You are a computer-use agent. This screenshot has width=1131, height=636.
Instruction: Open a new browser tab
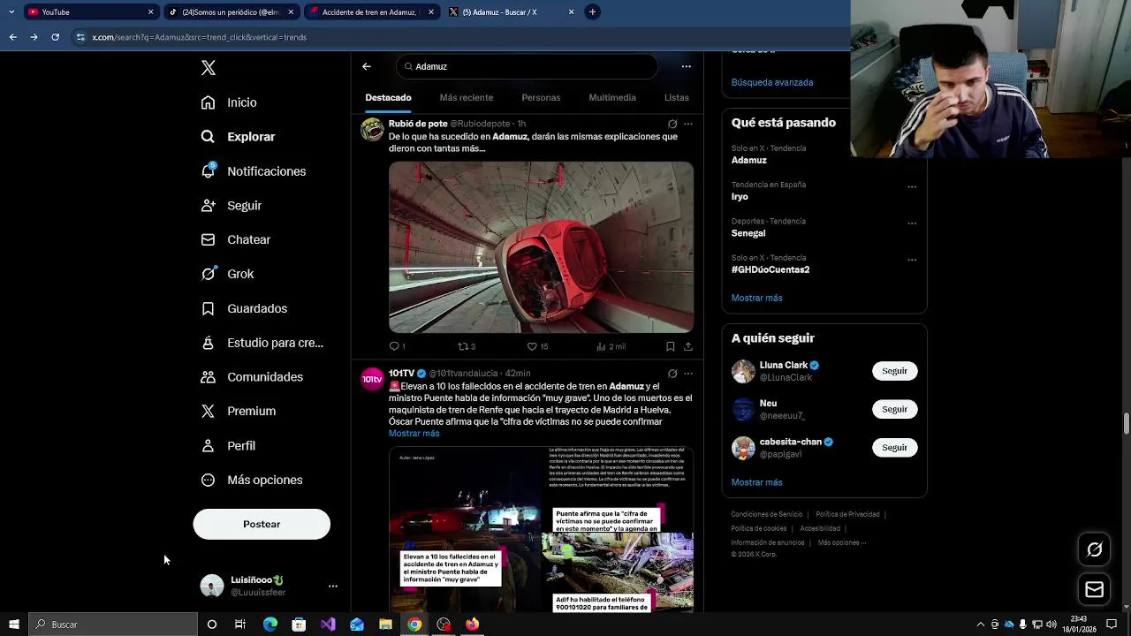pyautogui.click(x=592, y=12)
